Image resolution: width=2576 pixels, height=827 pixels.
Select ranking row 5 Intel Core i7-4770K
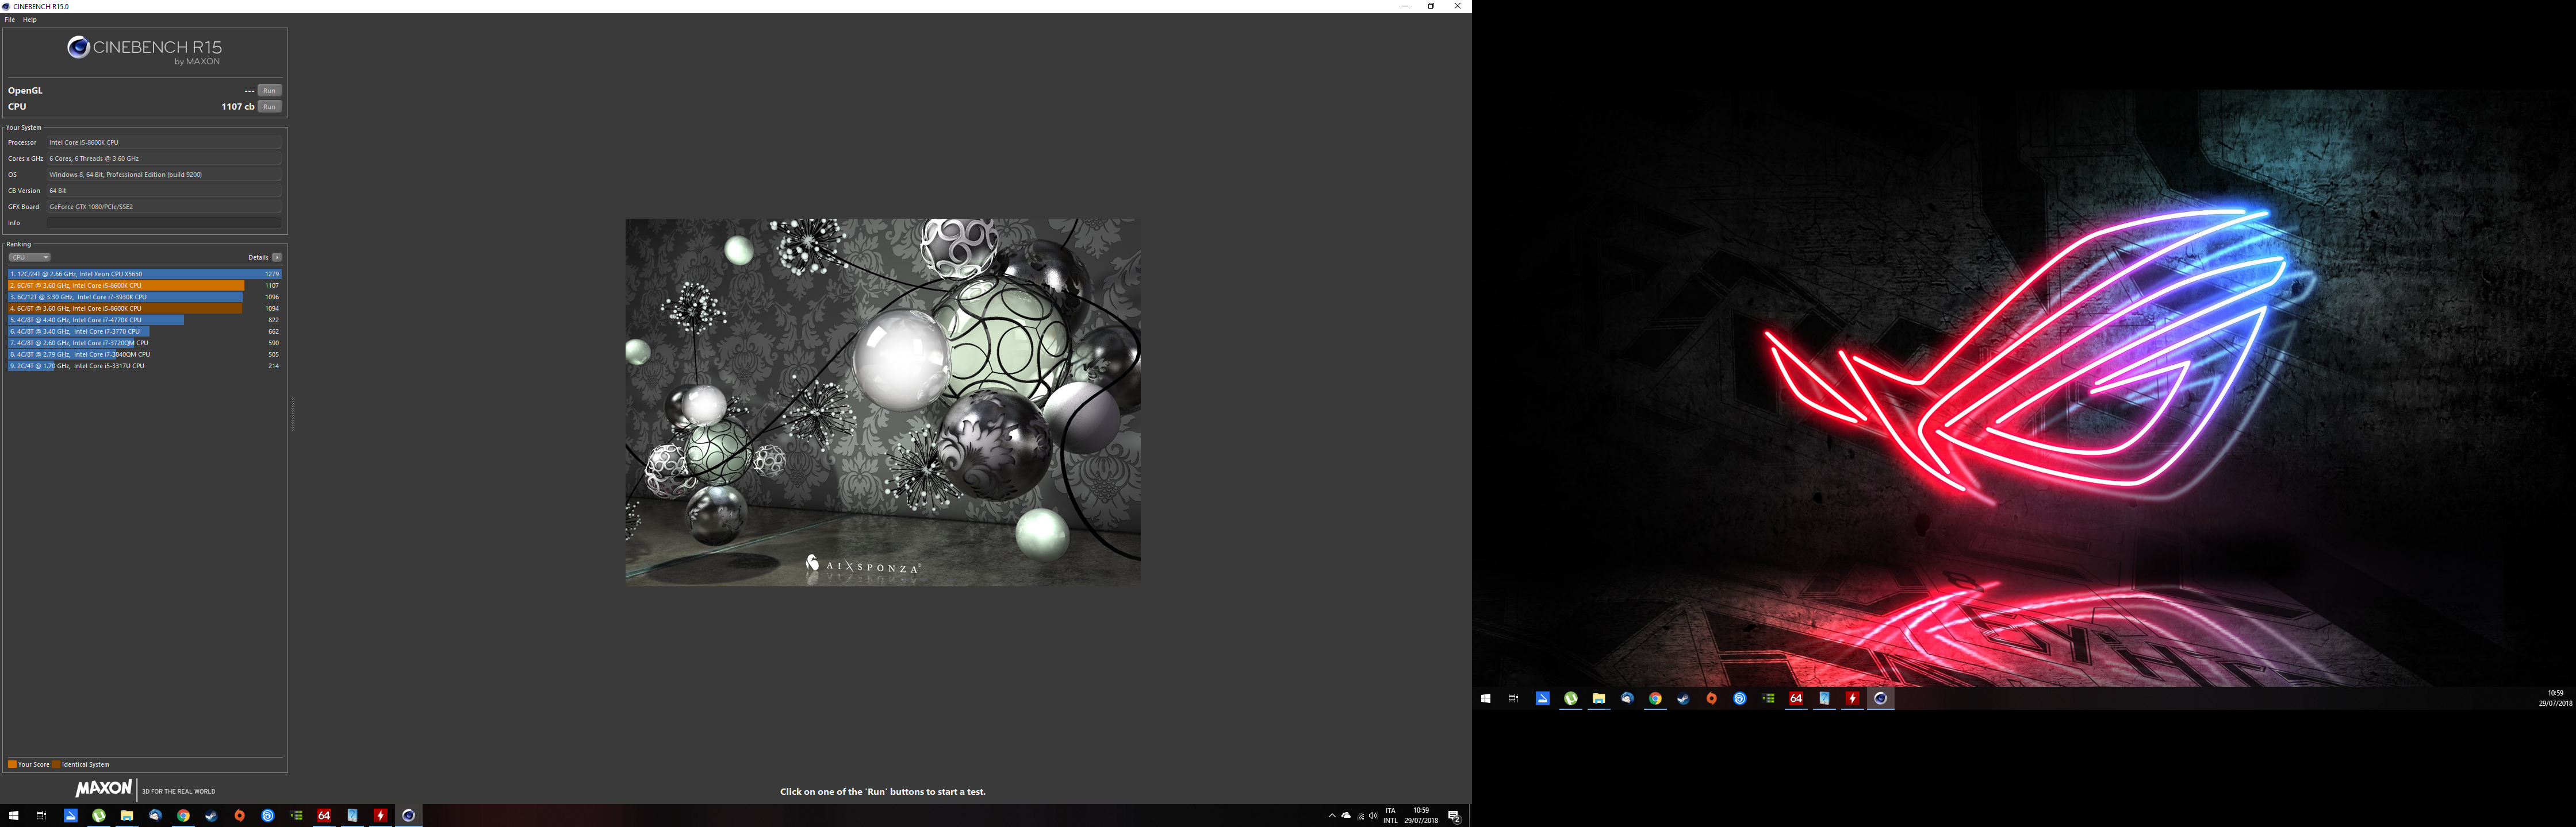[145, 320]
